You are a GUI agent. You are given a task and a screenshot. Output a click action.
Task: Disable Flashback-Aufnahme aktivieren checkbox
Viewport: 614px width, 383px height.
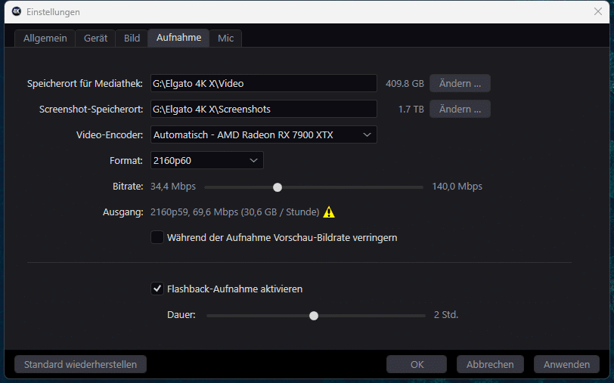(x=157, y=289)
